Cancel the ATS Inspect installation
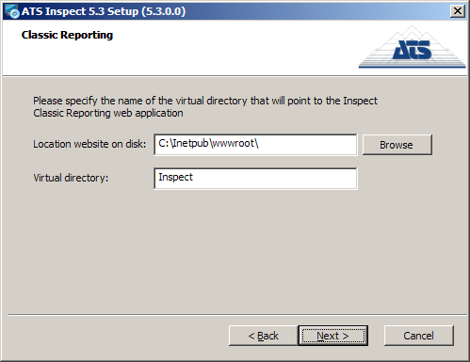The image size is (470, 362). click(x=419, y=336)
